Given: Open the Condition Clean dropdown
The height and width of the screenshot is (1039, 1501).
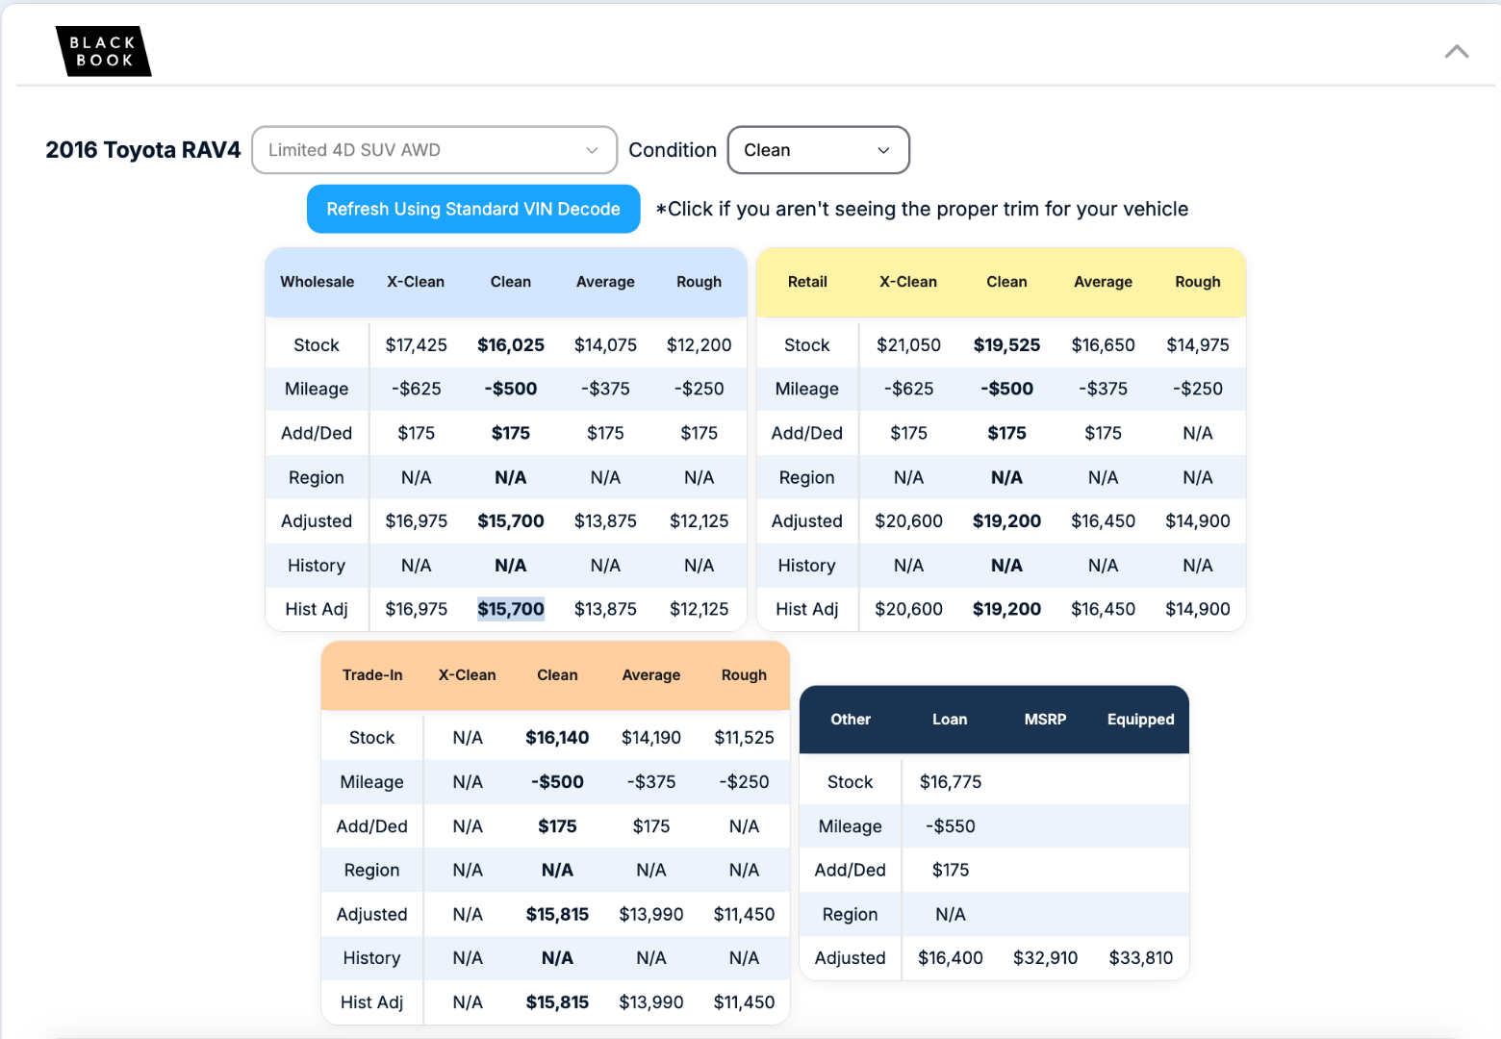Looking at the screenshot, I should coord(818,150).
